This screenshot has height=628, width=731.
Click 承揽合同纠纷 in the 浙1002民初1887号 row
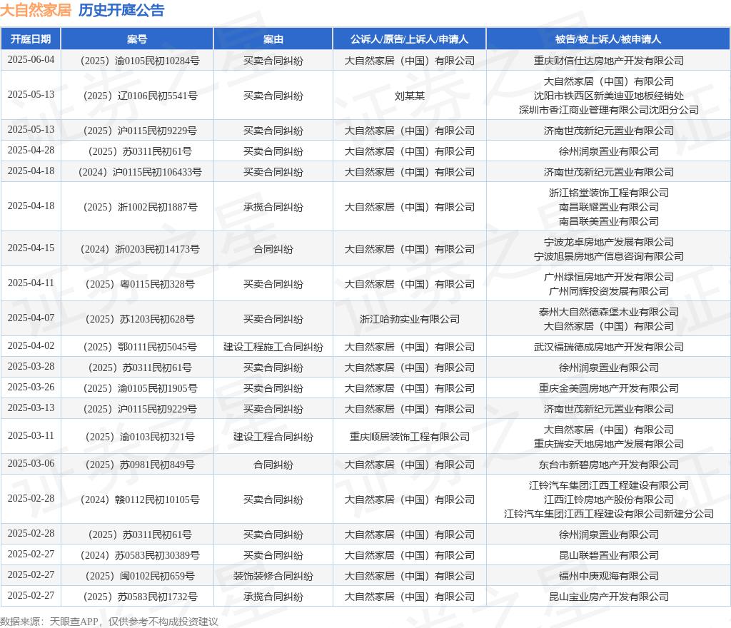(x=273, y=208)
